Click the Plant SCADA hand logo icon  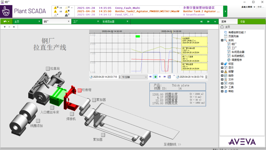coord(6,11)
